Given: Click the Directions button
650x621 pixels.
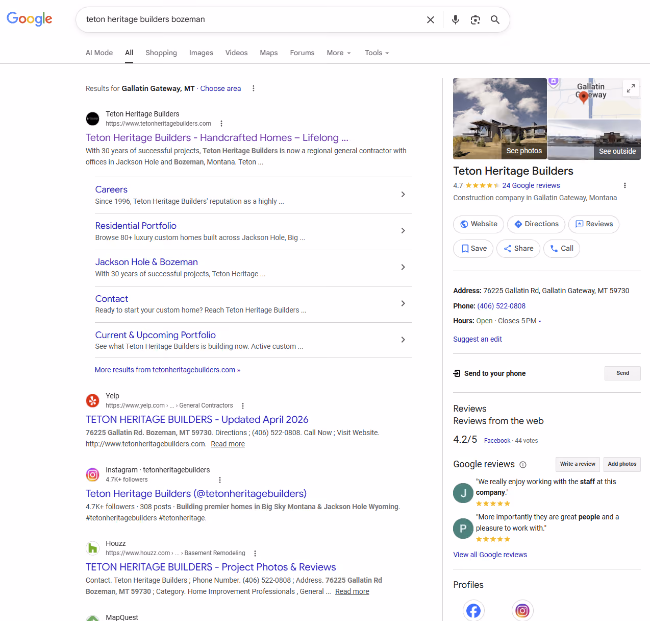Looking at the screenshot, I should pos(536,224).
